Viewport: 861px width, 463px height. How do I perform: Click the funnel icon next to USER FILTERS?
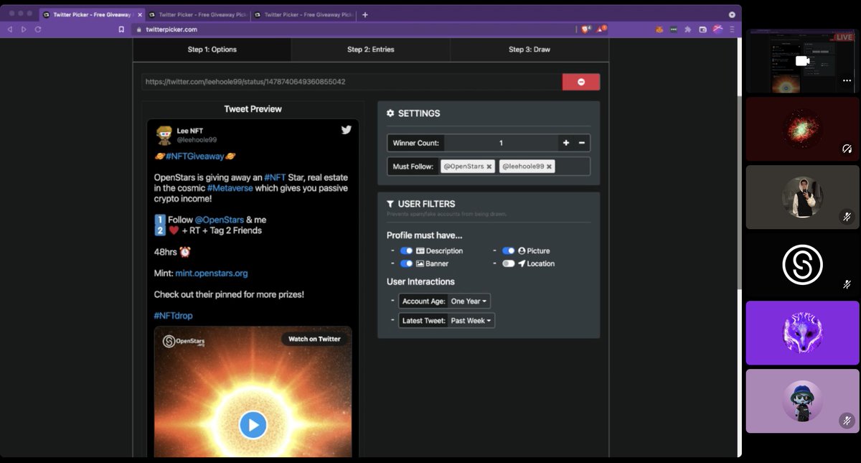[x=390, y=204]
